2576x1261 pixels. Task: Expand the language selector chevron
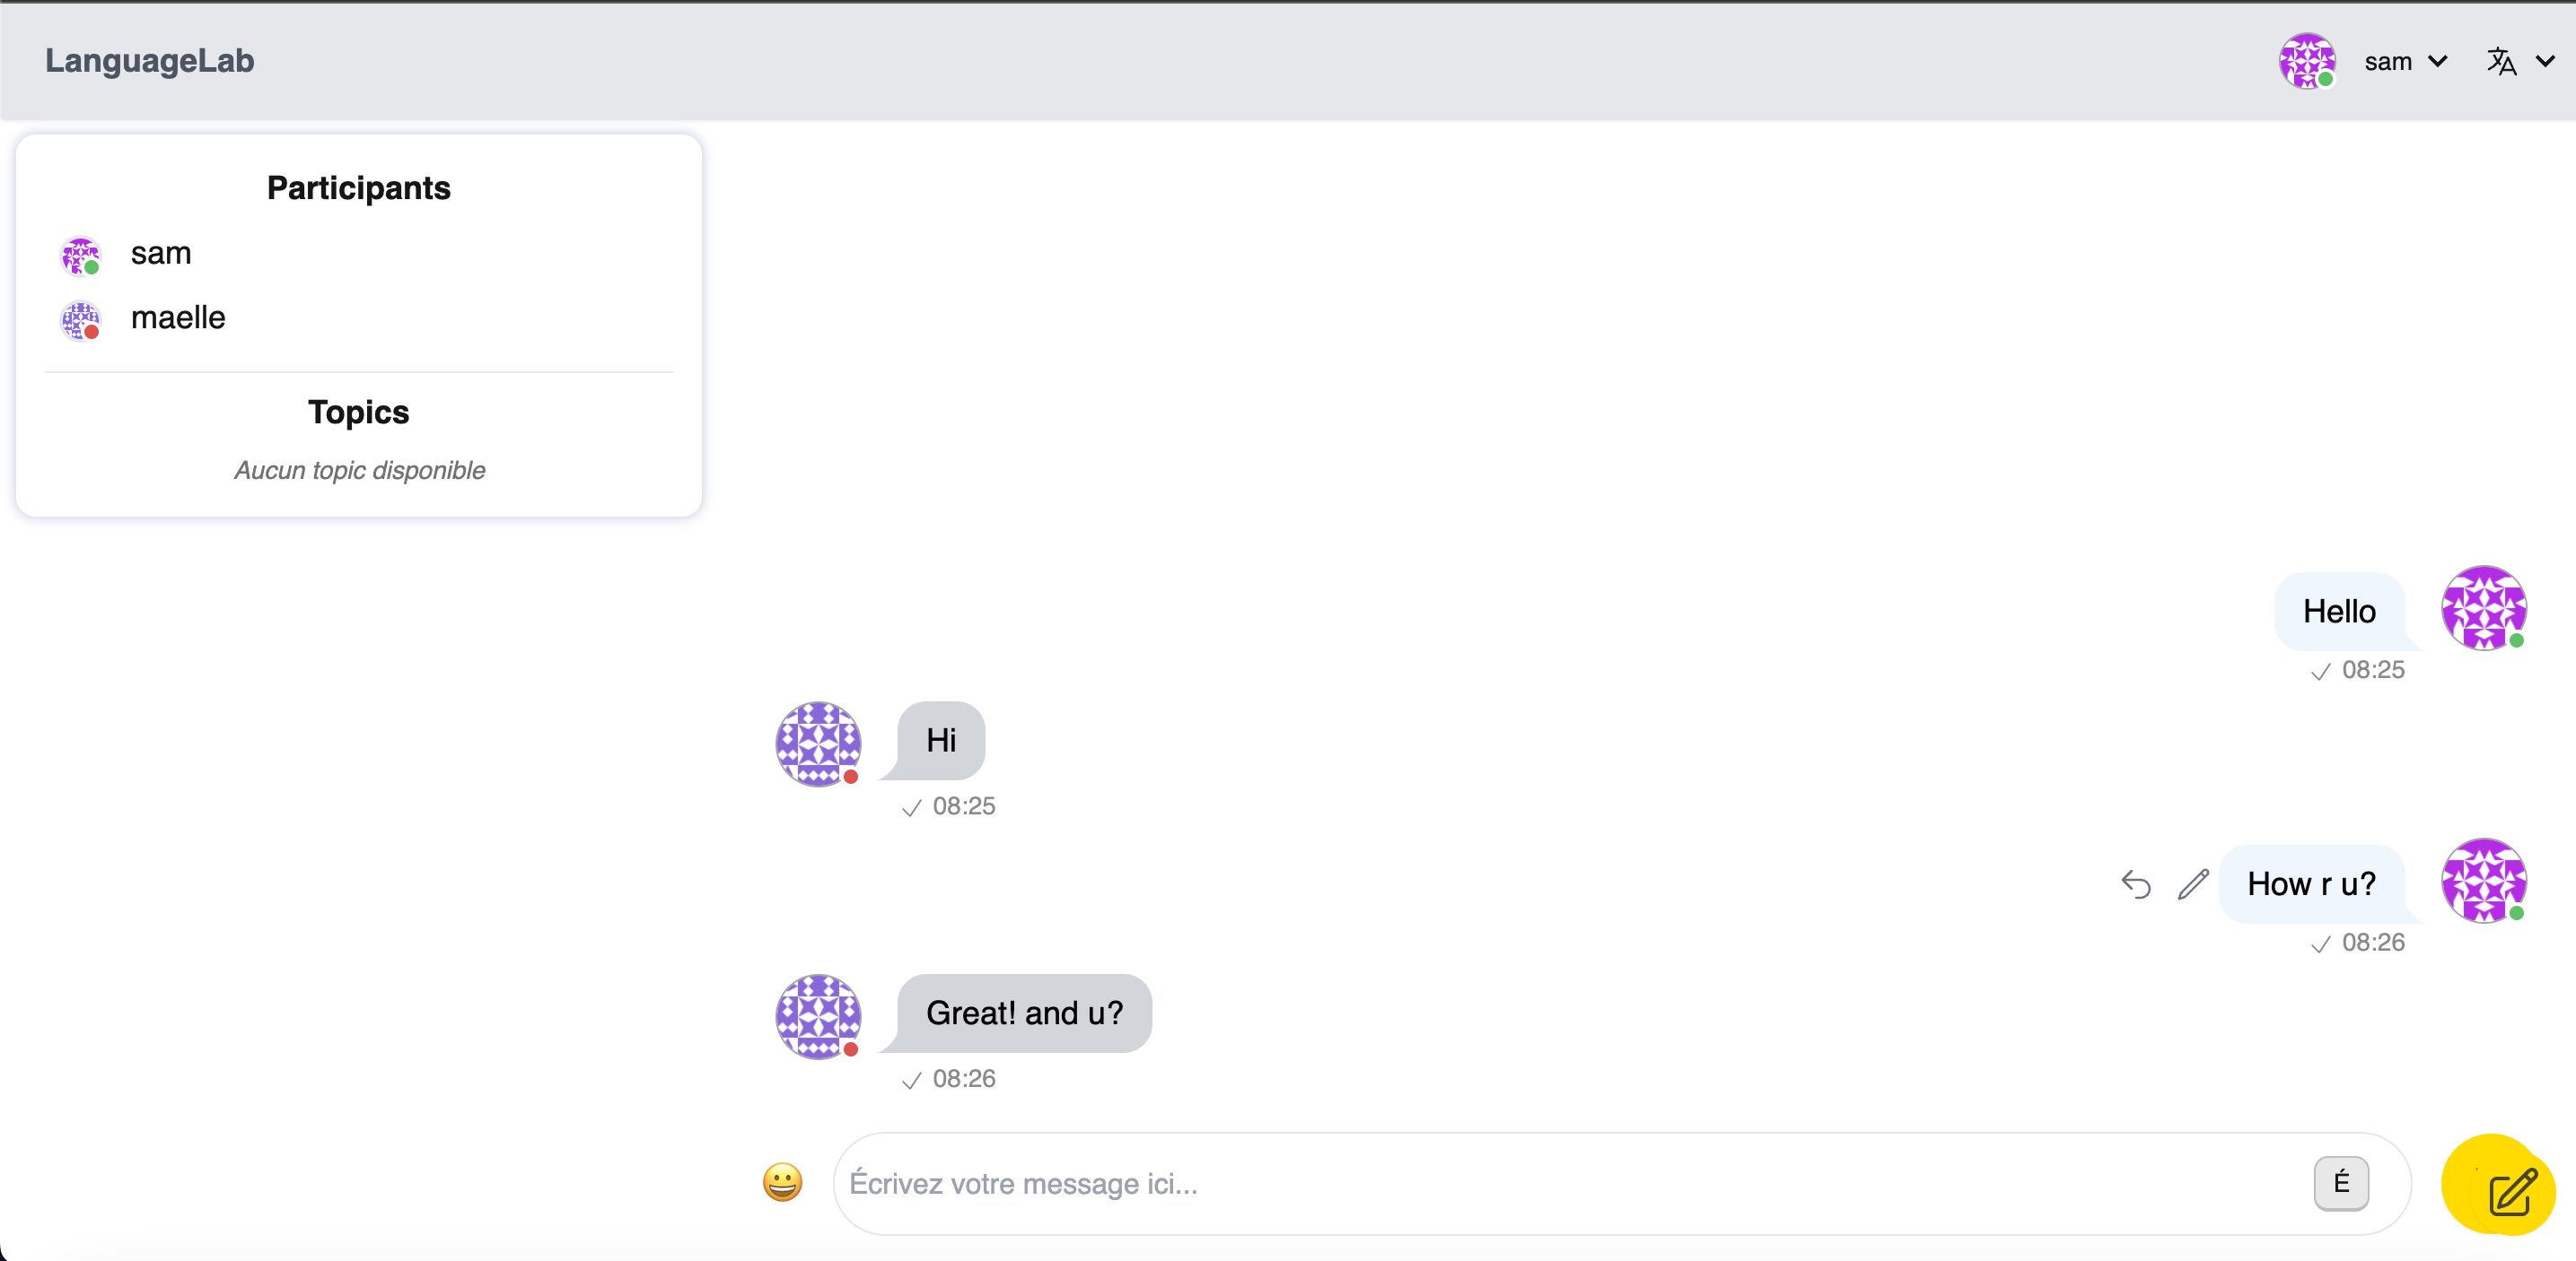coord(2546,62)
